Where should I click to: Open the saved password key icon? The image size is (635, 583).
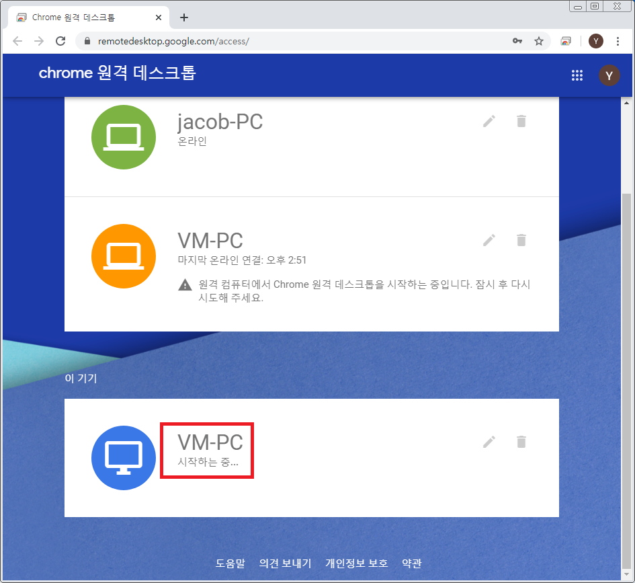[x=517, y=41]
